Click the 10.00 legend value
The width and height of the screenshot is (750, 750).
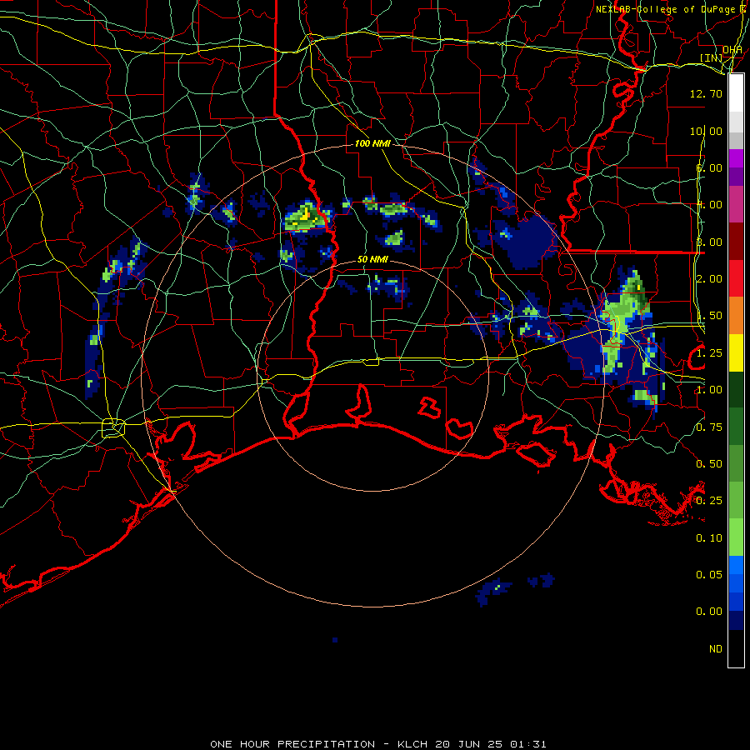(x=706, y=131)
